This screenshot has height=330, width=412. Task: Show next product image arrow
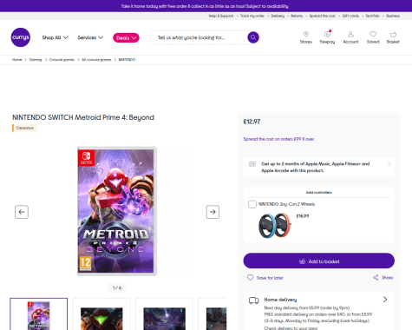click(x=213, y=212)
